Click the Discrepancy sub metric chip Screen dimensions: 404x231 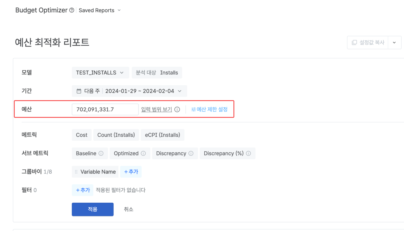(175, 153)
